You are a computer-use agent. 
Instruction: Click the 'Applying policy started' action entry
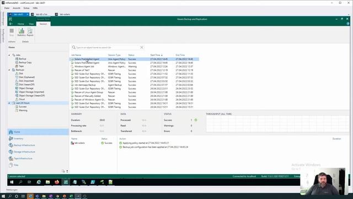146,143
